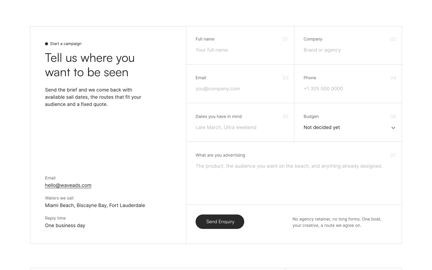Click the What are you advertising label
Viewport: 432px width, 270px height.
tap(220, 155)
